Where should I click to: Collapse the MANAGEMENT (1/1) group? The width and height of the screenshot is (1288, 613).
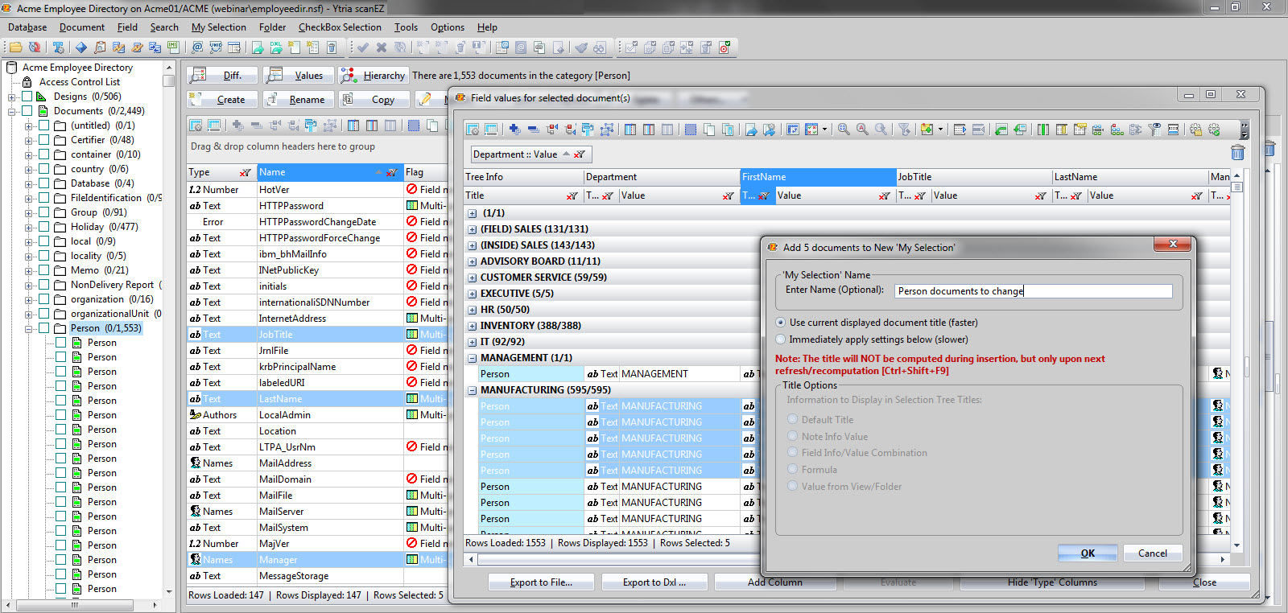[x=473, y=358]
